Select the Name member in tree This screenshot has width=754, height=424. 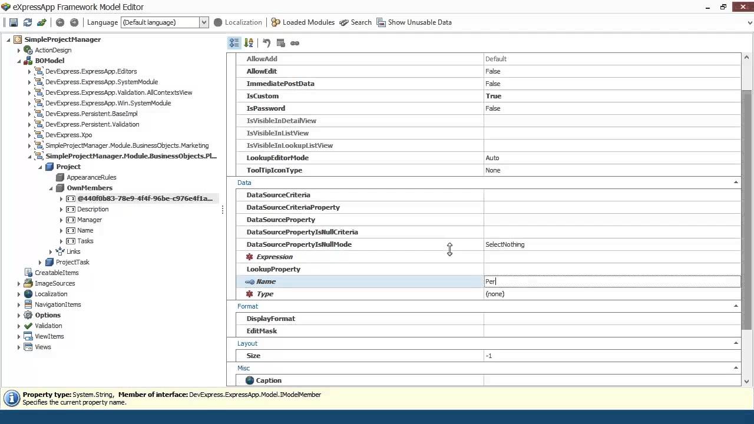pyautogui.click(x=85, y=230)
